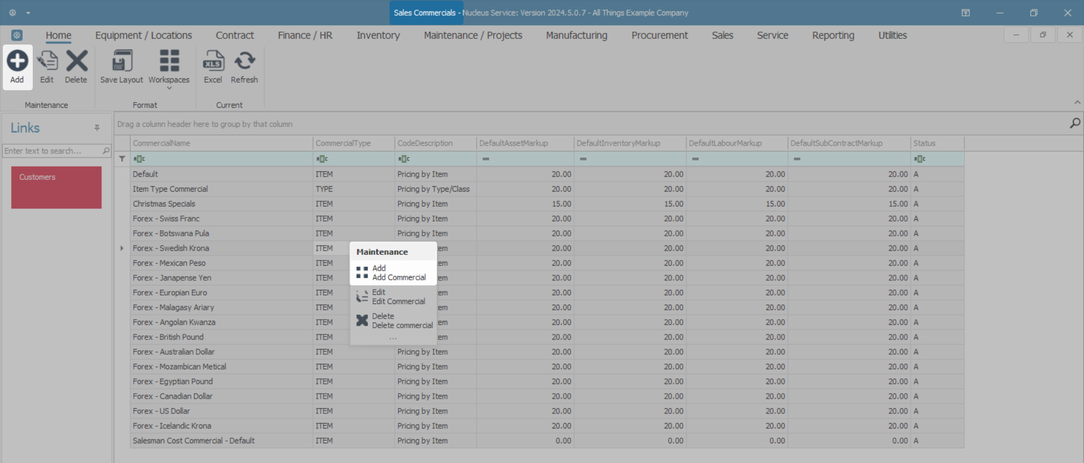The width and height of the screenshot is (1084, 463).
Task: Sort by DefaultSubContractMarkup column header
Action: (849, 143)
